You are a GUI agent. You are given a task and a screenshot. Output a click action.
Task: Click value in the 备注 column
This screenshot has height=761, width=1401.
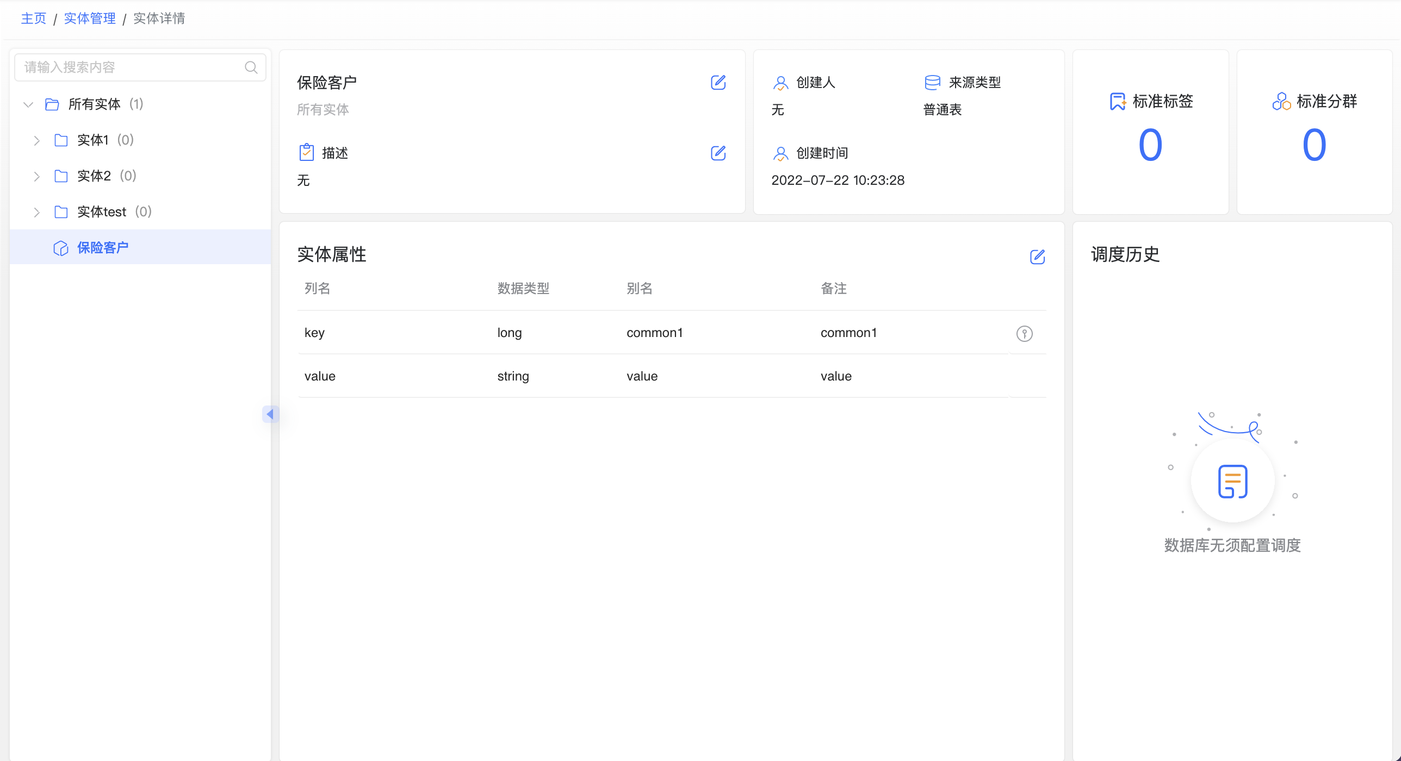tap(836, 376)
